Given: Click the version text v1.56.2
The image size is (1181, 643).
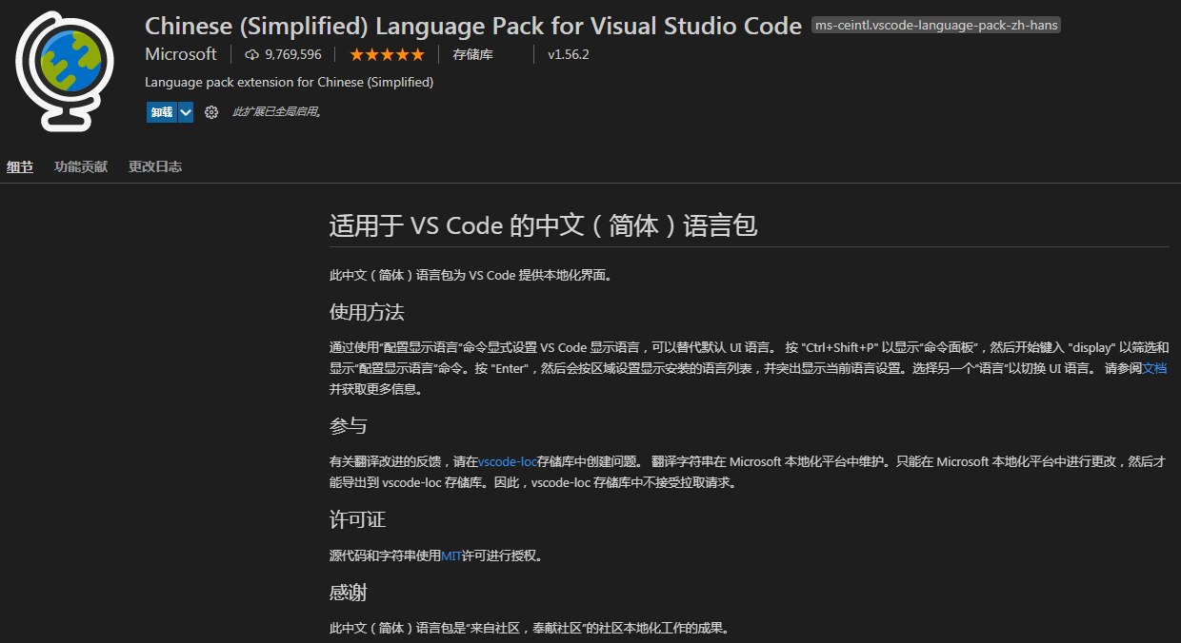Looking at the screenshot, I should tap(569, 54).
